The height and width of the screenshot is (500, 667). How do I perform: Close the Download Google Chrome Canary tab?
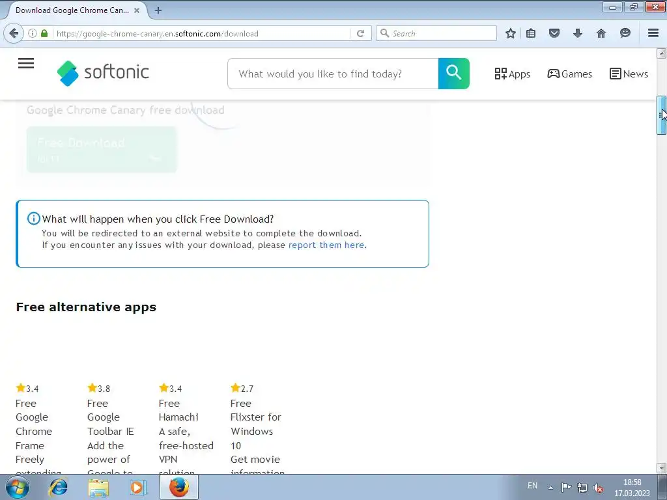pos(137,10)
